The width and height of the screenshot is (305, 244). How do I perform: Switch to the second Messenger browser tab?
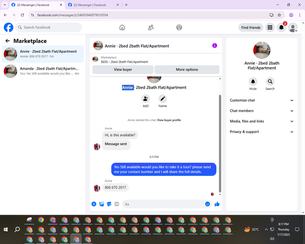point(93,5)
